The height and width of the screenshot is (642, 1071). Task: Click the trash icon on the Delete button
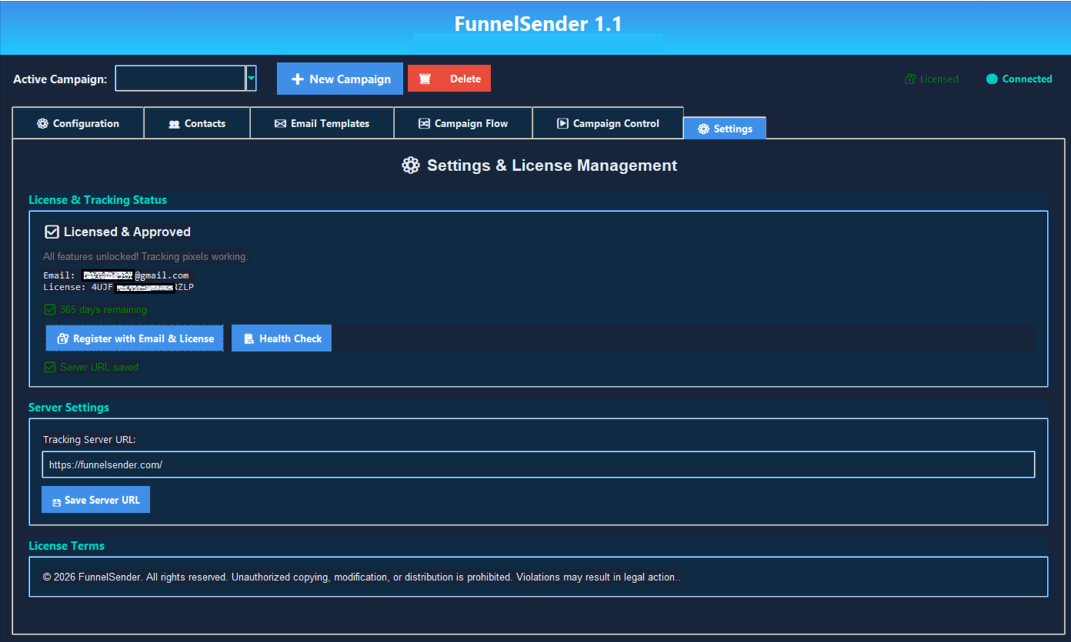(x=426, y=78)
